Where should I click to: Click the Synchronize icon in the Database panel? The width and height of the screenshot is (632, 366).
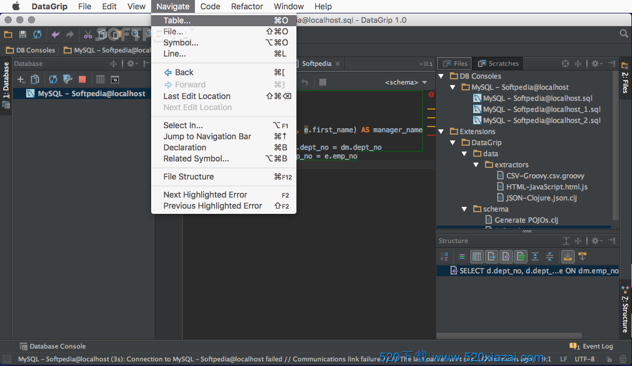[53, 79]
